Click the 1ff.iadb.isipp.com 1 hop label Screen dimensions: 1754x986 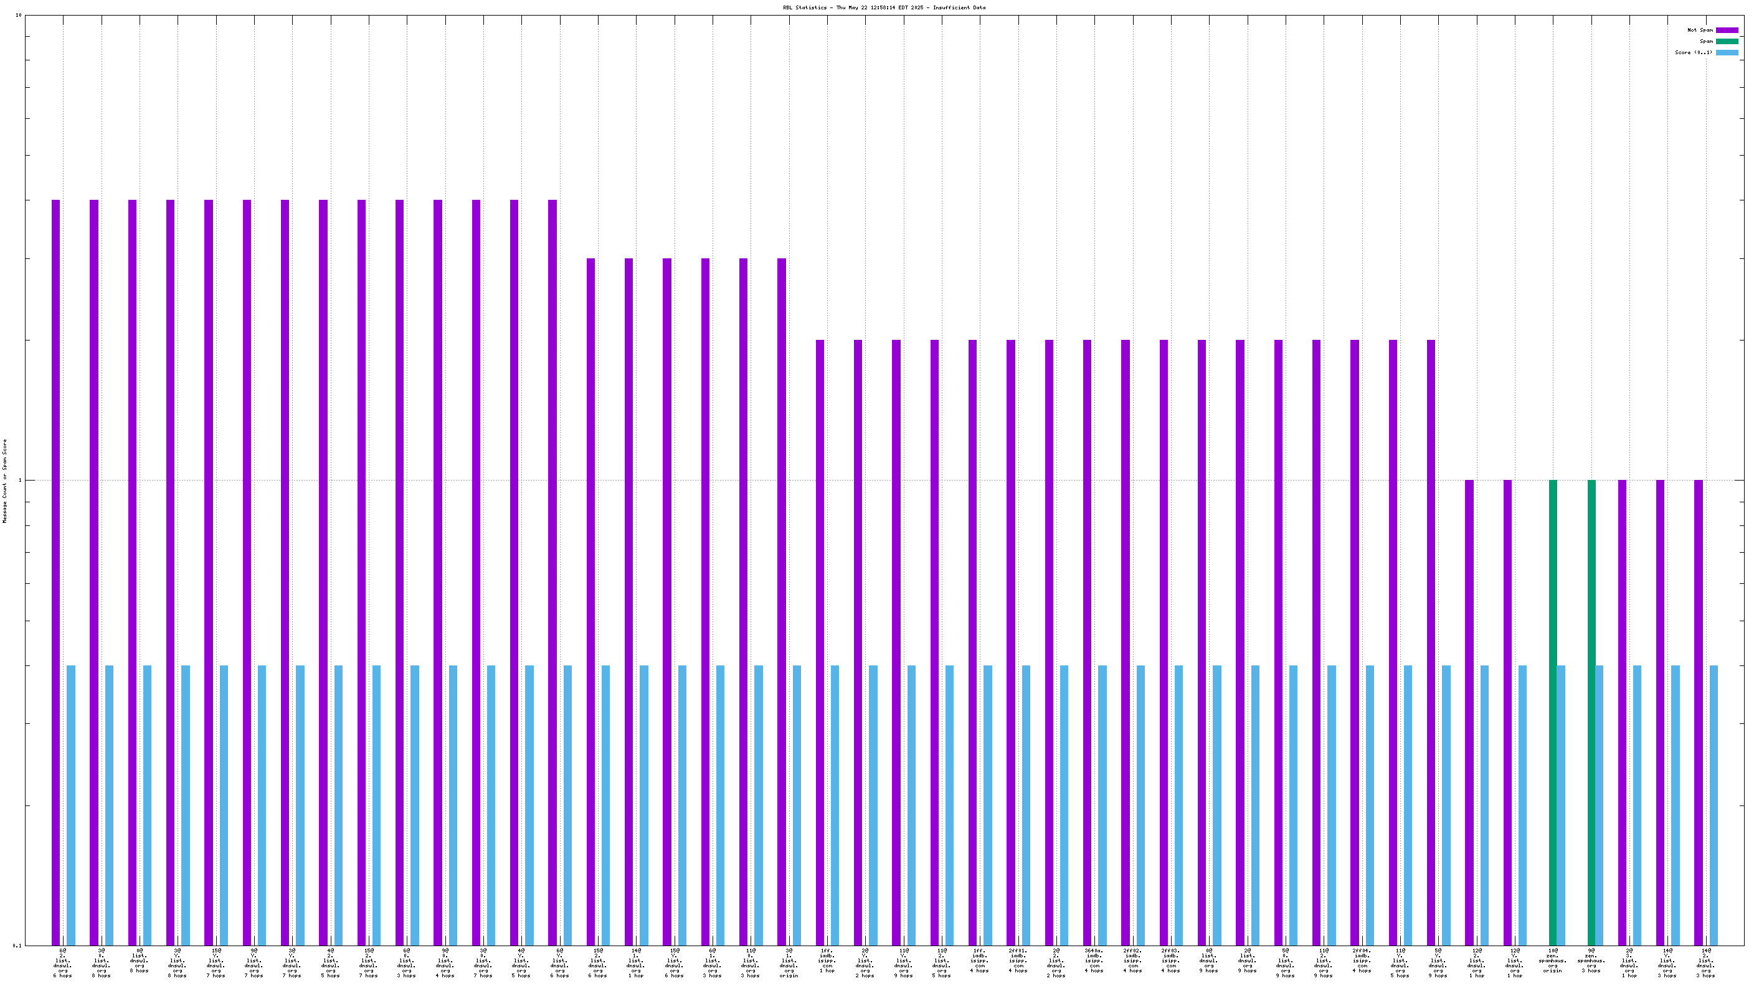click(x=827, y=960)
